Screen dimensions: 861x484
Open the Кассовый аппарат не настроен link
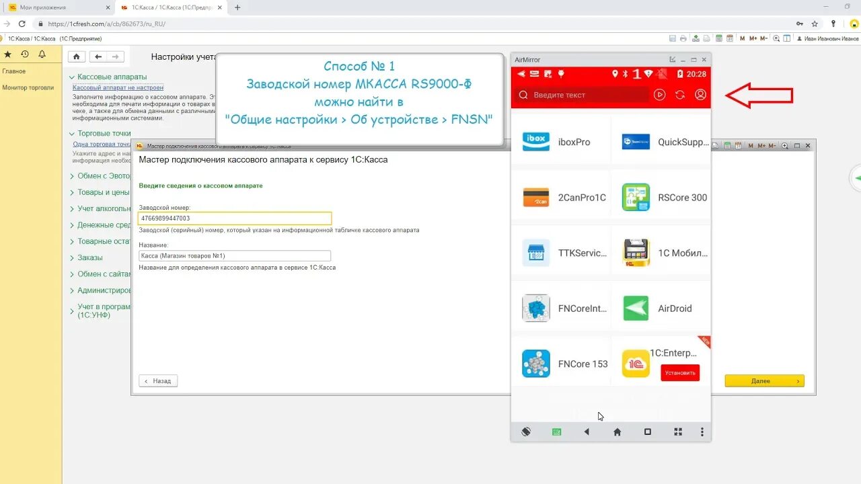point(118,88)
